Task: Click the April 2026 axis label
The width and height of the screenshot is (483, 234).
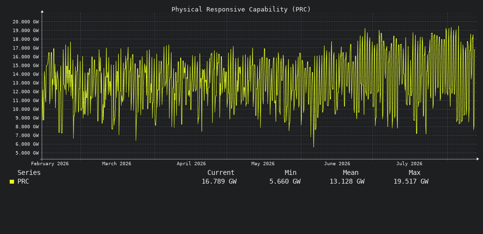Action: pos(191,163)
